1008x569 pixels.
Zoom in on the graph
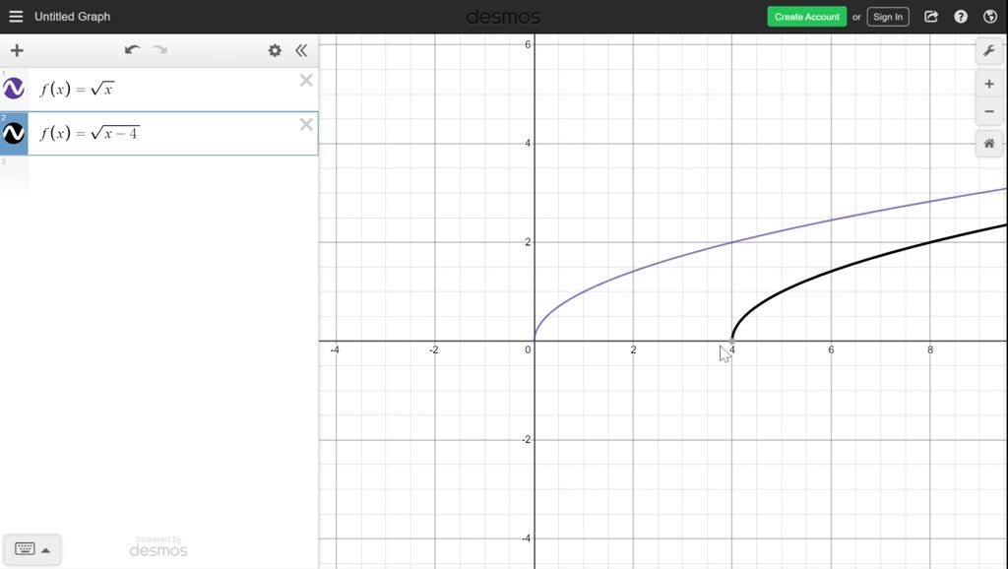(x=989, y=85)
